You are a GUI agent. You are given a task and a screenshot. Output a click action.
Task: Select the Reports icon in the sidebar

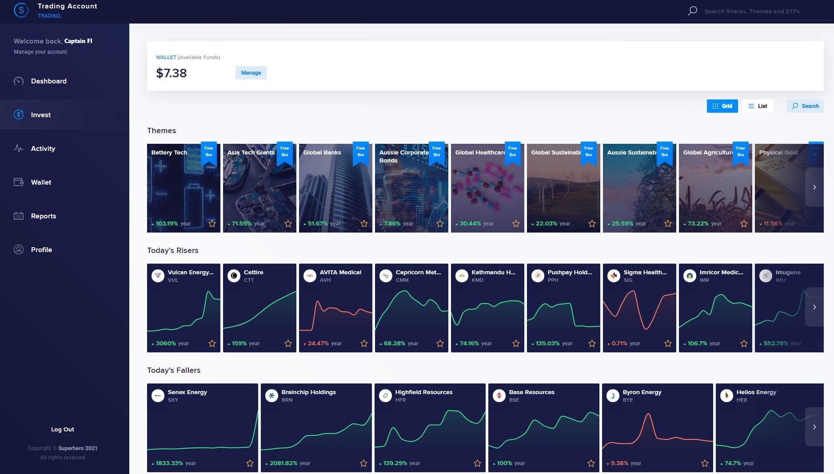(x=19, y=216)
